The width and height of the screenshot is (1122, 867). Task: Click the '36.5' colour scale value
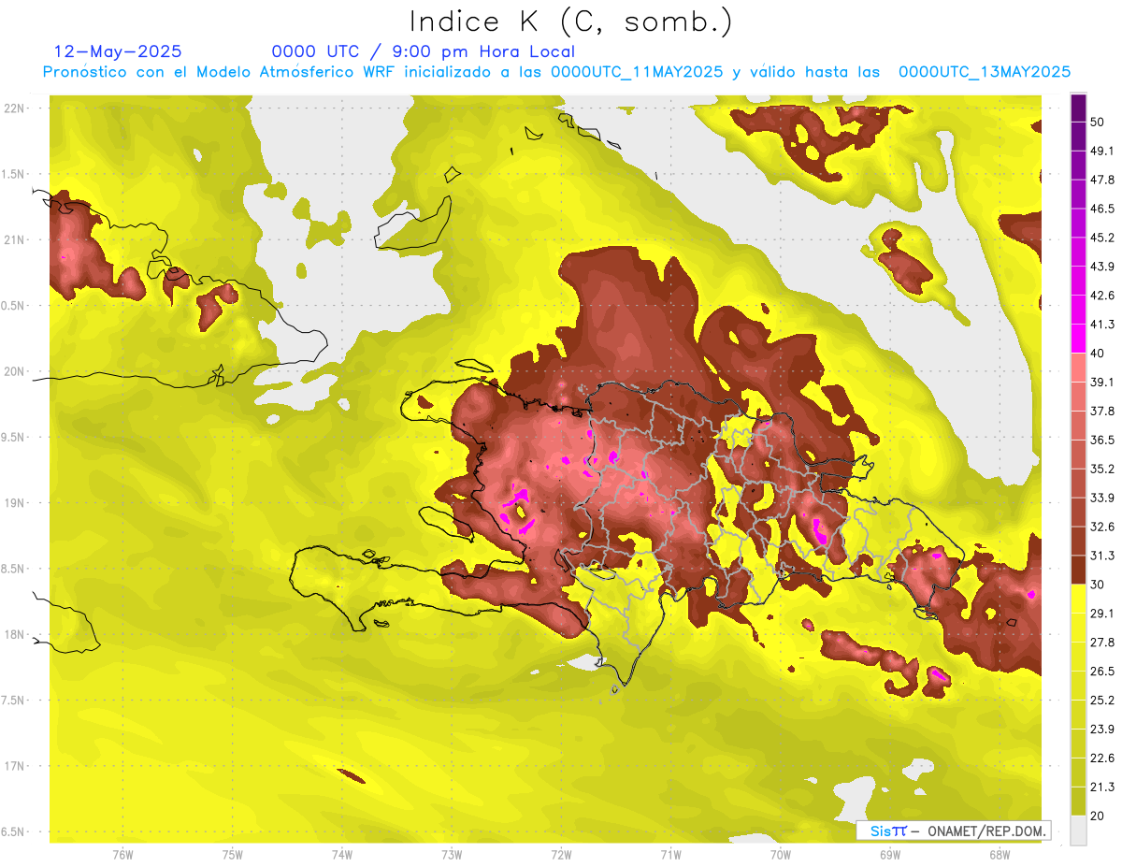point(1102,440)
